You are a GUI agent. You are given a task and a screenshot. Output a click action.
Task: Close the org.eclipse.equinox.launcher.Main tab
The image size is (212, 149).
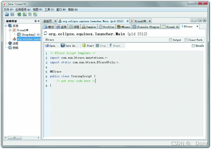point(127,21)
